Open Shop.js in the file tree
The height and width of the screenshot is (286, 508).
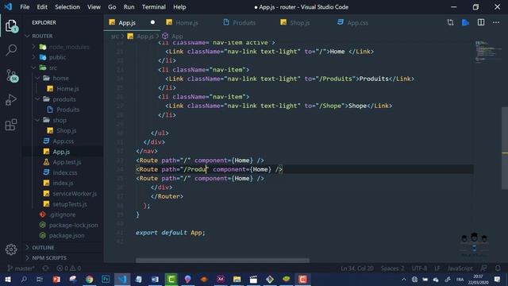[x=63, y=130]
